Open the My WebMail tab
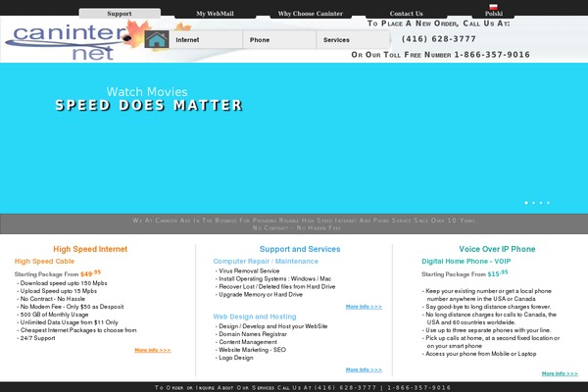The width and height of the screenshot is (588, 392). pyautogui.click(x=216, y=14)
